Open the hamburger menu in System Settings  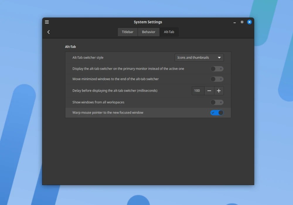(47, 22)
